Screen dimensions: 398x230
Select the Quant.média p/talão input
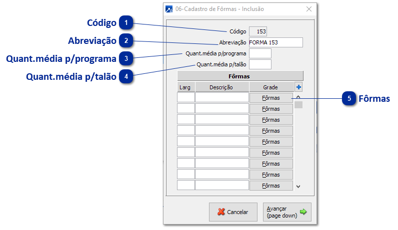260,64
